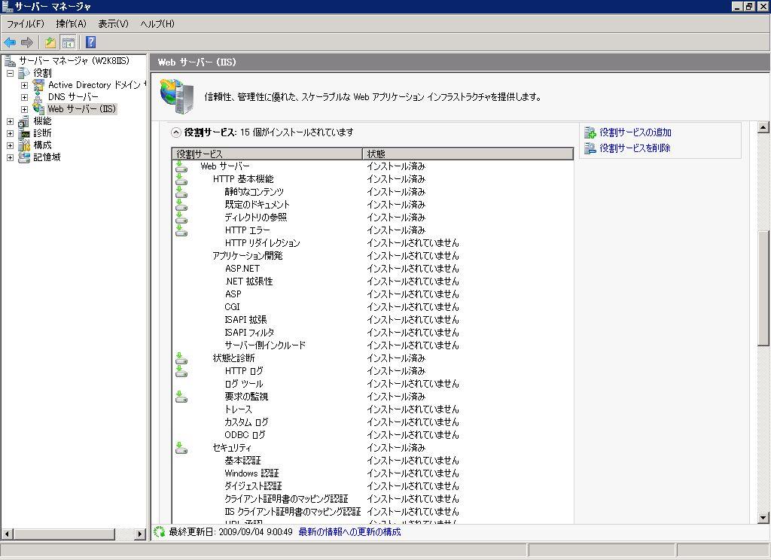This screenshot has width=771, height=560.
Task: Click the Forward arrow toolbar icon
Action: pyautogui.click(x=27, y=42)
